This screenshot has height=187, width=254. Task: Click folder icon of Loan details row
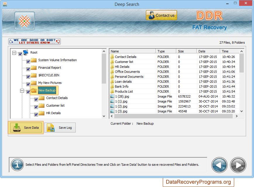pyautogui.click(x=112, y=82)
